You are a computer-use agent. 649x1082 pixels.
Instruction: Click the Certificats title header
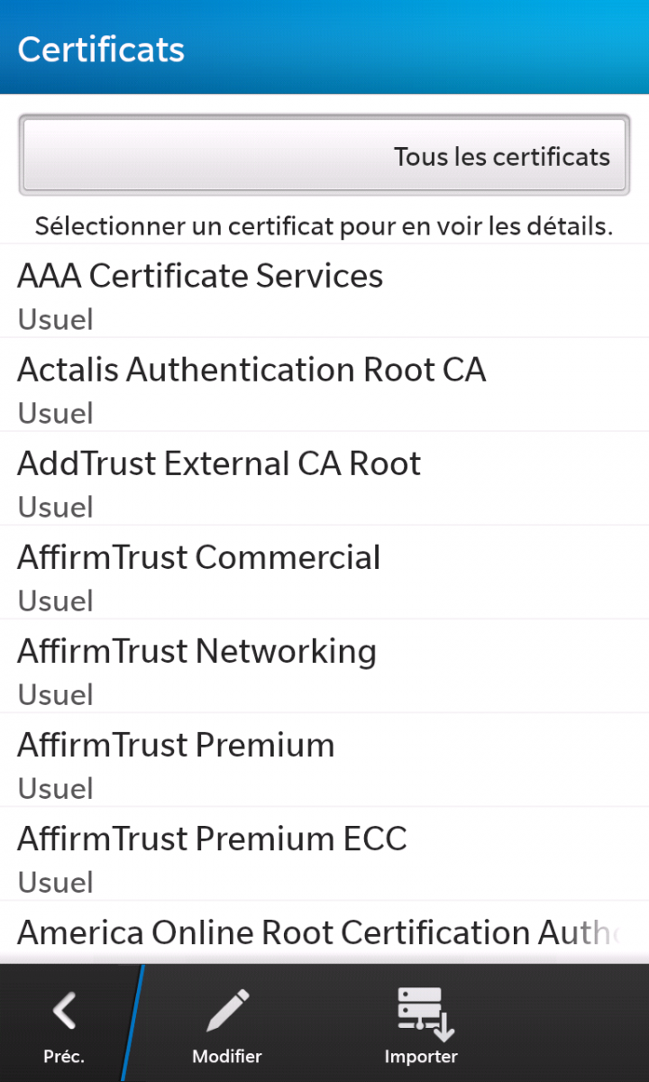[x=101, y=50]
